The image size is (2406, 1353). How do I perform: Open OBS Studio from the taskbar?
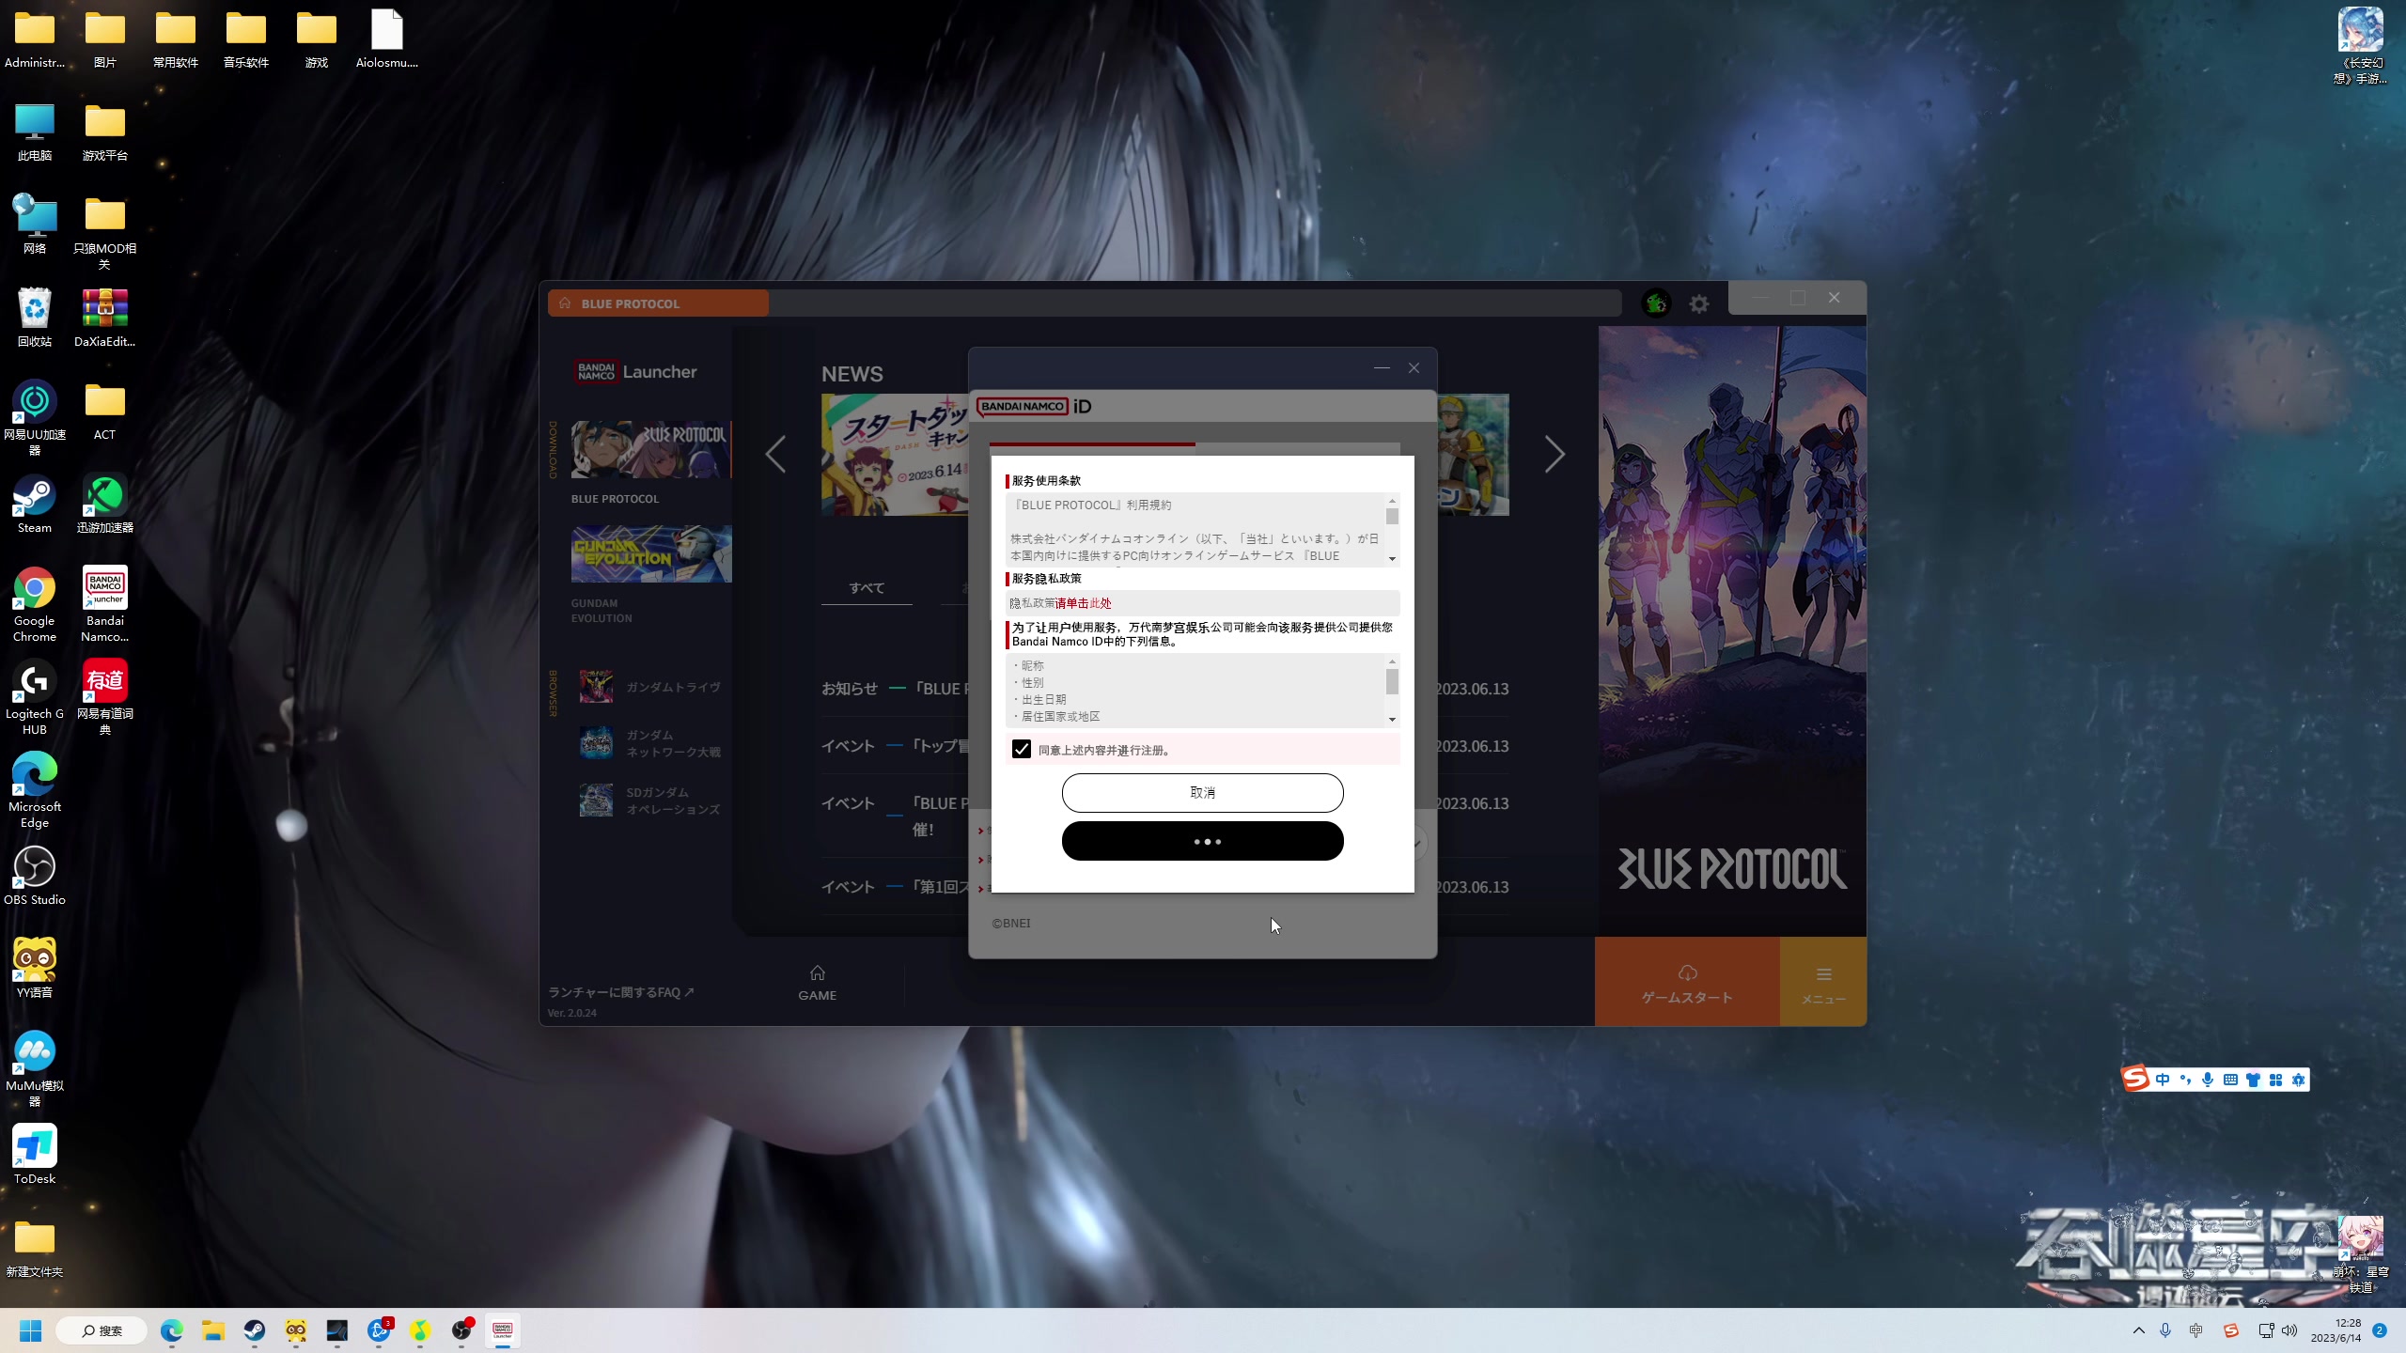pyautogui.click(x=461, y=1330)
